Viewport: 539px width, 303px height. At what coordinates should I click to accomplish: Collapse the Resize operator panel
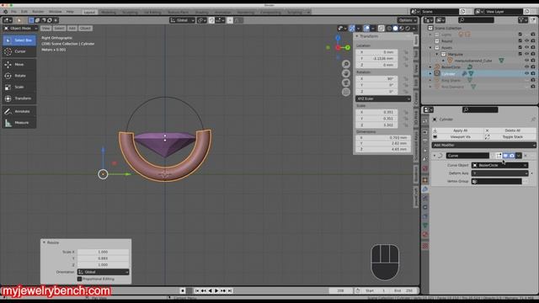click(x=44, y=242)
